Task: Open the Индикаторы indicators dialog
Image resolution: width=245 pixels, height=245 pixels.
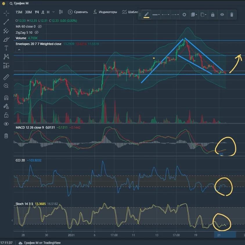Action: coord(105,12)
